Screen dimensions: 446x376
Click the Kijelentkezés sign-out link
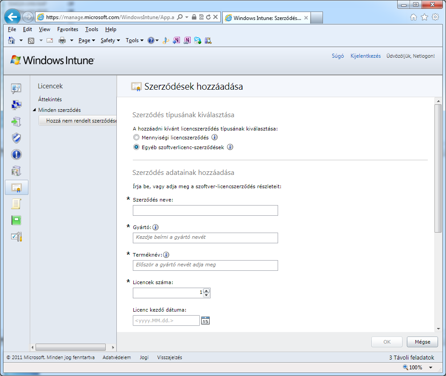point(366,56)
